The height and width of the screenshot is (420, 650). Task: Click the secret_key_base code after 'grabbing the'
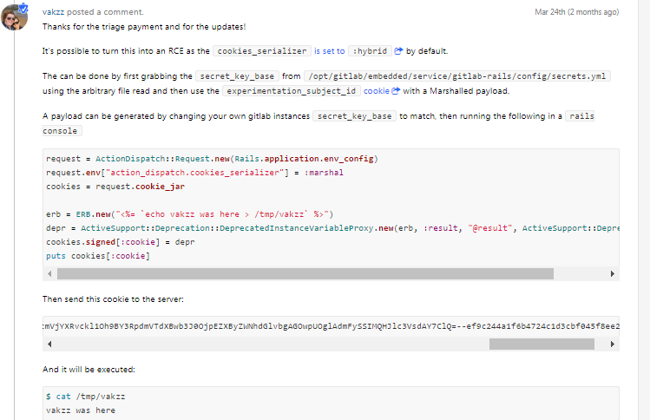click(237, 76)
